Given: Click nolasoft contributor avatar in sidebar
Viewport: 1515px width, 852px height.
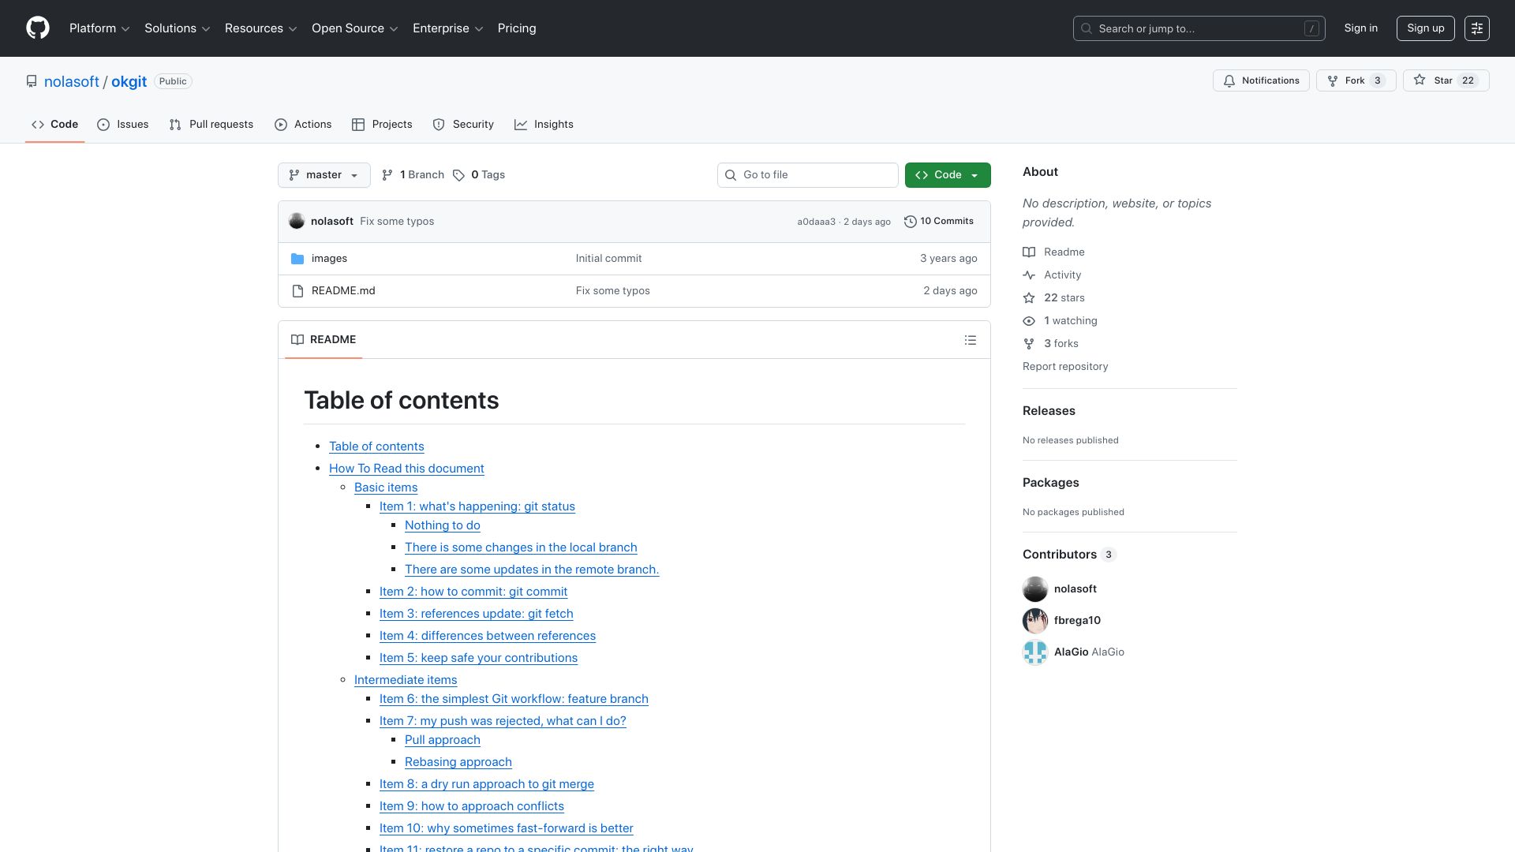Looking at the screenshot, I should coord(1035,589).
